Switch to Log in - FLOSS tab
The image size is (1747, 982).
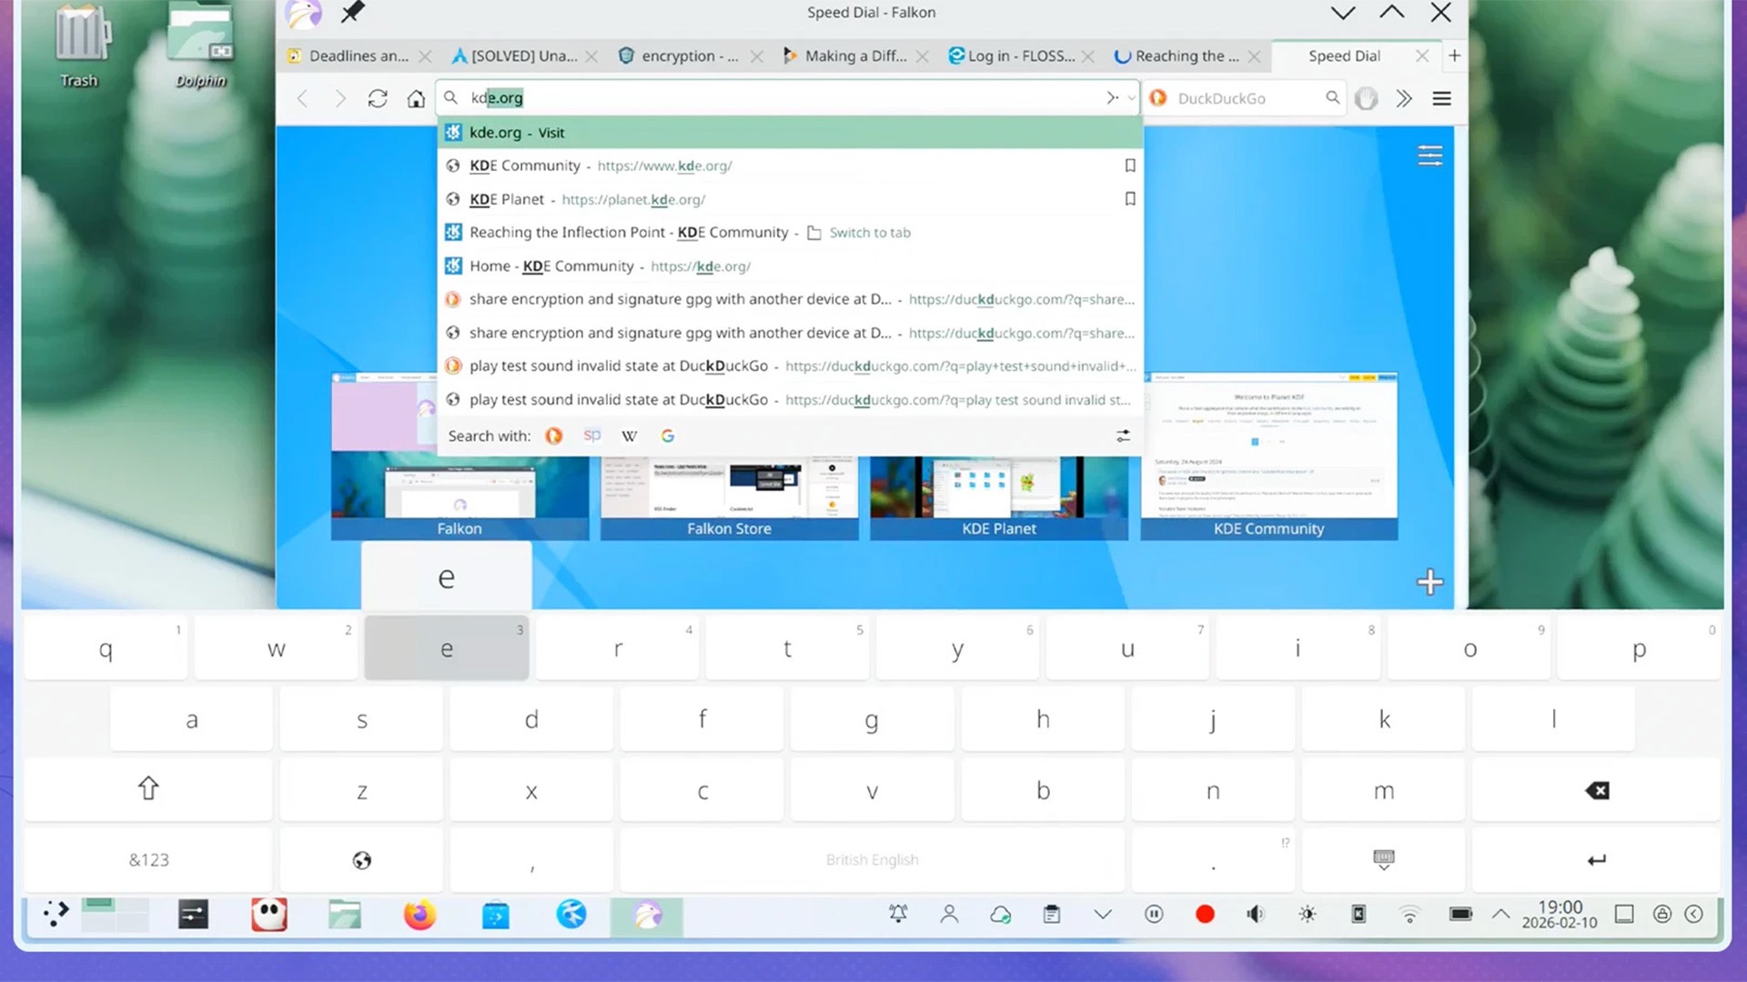1019,56
